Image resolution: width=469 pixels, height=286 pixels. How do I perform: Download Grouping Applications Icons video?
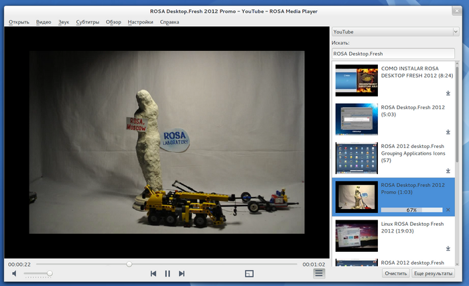coord(448,171)
